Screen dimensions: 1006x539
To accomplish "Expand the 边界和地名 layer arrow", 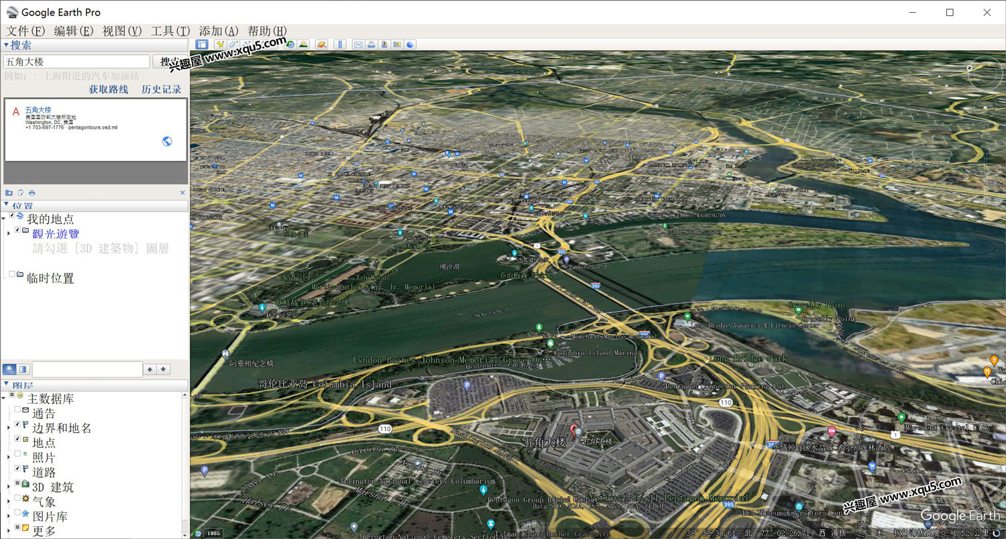I will [x=9, y=426].
